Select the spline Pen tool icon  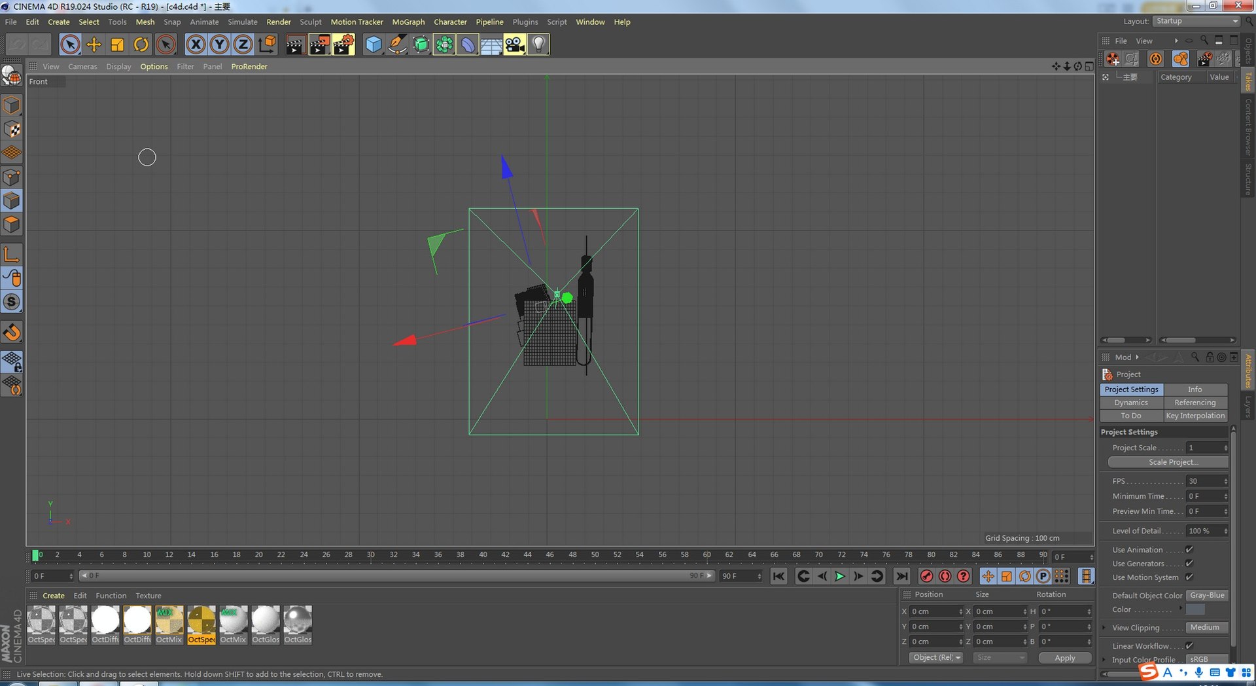[397, 45]
